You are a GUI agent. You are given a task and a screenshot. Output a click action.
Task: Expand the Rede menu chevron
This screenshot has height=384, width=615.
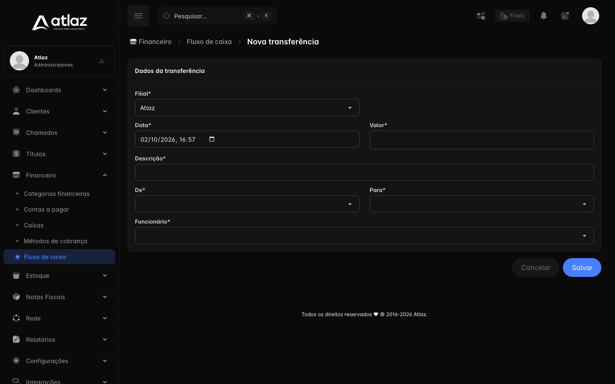pyautogui.click(x=105, y=318)
